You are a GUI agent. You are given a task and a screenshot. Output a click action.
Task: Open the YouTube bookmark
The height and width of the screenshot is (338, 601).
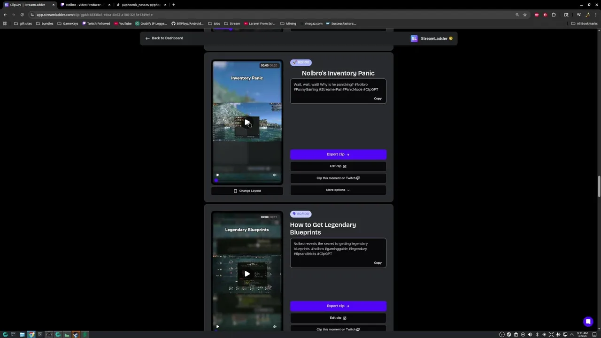[x=123, y=23]
